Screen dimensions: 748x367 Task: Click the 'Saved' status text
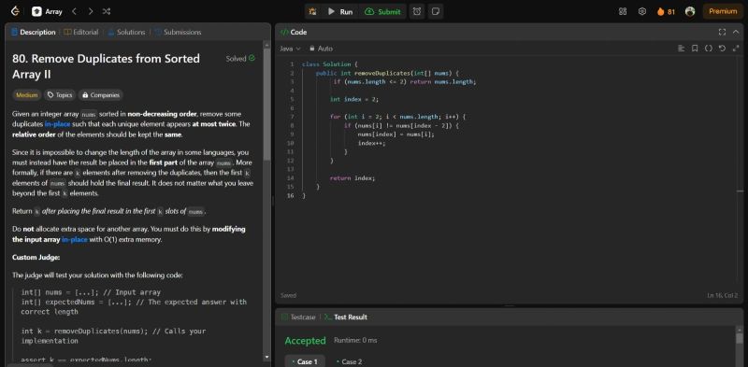pyautogui.click(x=288, y=295)
